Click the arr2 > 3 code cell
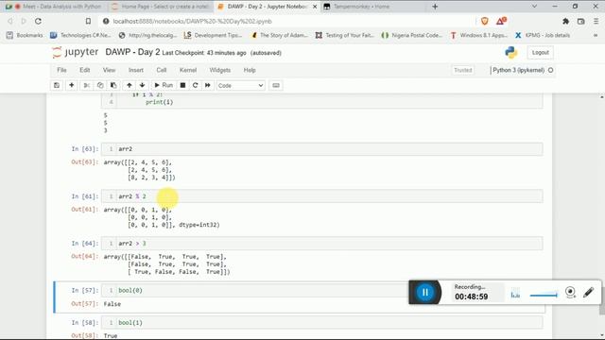Image resolution: width=605 pixels, height=340 pixels. click(321, 244)
